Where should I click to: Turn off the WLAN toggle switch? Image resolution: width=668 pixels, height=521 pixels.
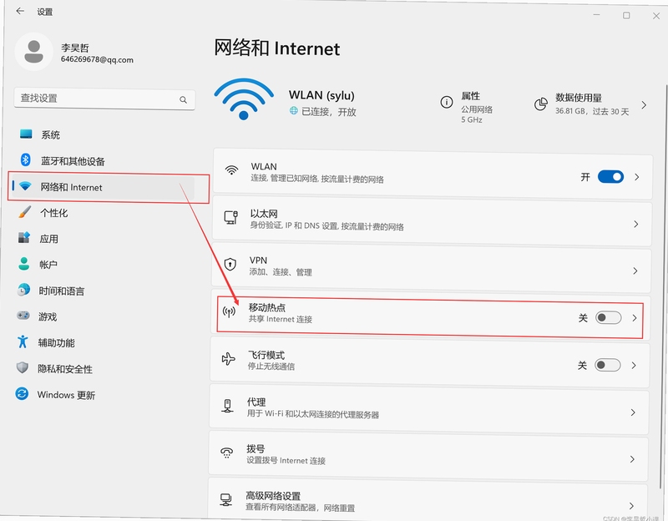click(x=610, y=177)
